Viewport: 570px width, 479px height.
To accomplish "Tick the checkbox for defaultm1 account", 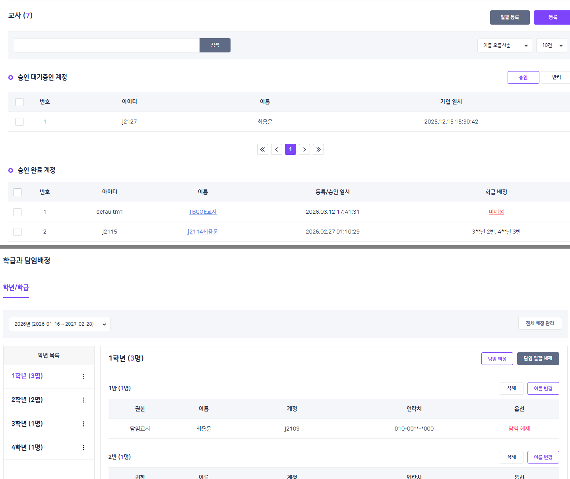I will click(17, 212).
